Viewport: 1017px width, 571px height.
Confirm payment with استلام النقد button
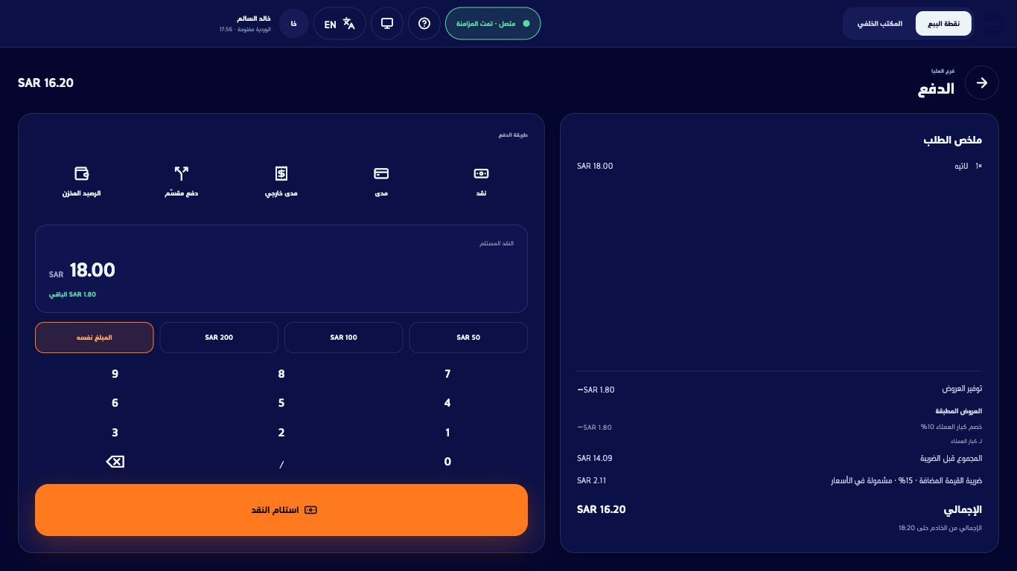pyautogui.click(x=281, y=510)
